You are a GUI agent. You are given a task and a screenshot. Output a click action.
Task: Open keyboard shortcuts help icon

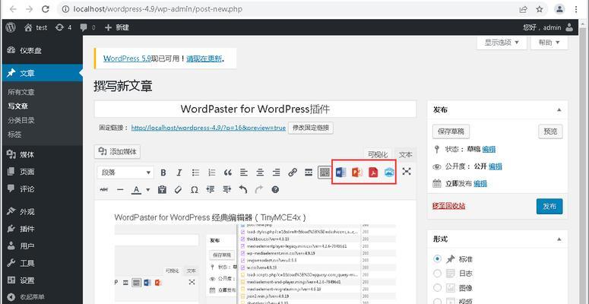(x=275, y=190)
